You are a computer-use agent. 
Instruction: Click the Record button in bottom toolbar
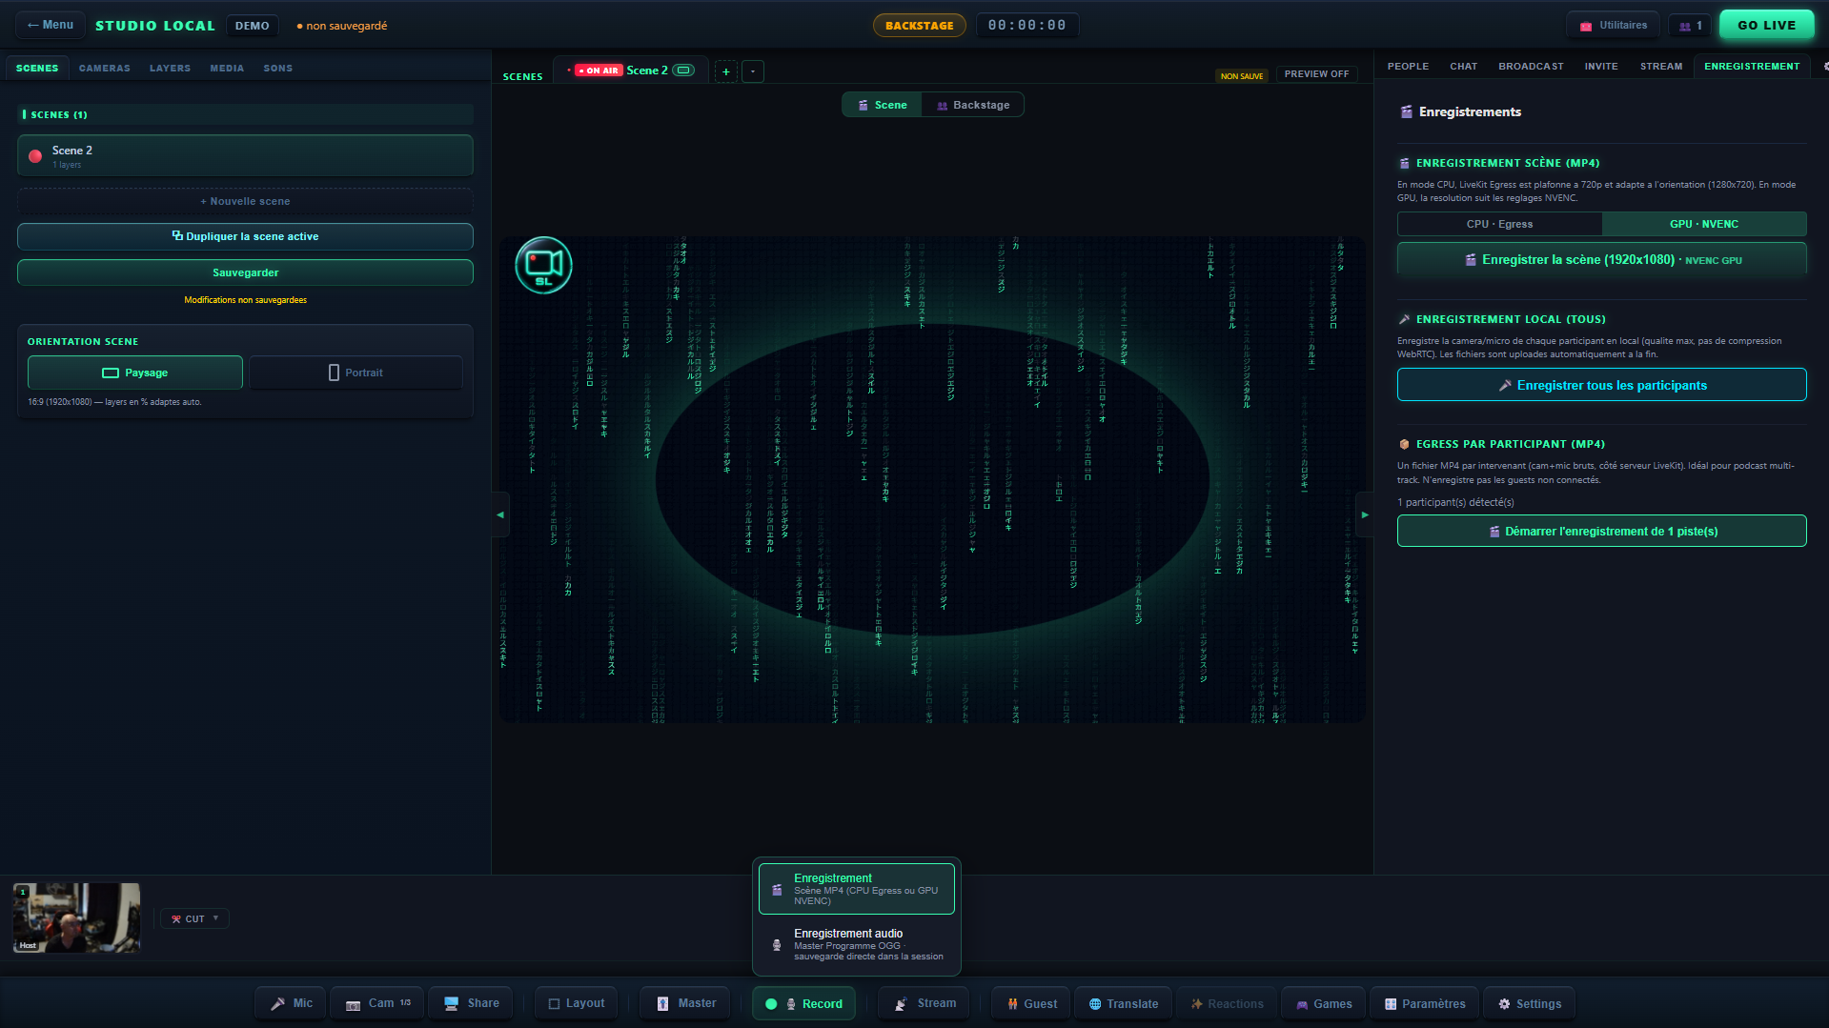click(803, 1003)
